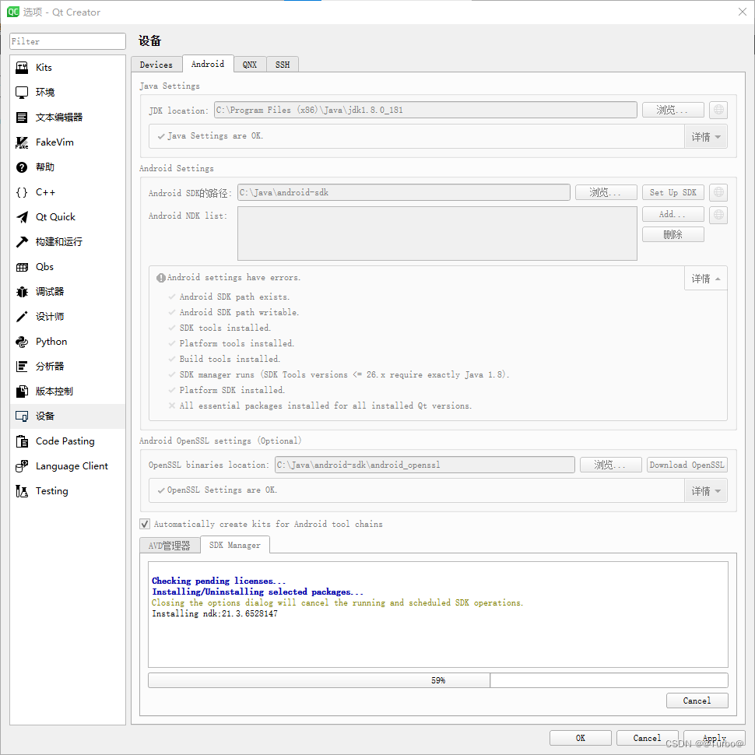This screenshot has height=755, width=755.
Task: Click the Download OpenSSL button
Action: pyautogui.click(x=687, y=465)
